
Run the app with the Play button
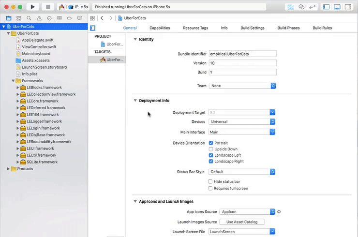(x=32, y=7)
